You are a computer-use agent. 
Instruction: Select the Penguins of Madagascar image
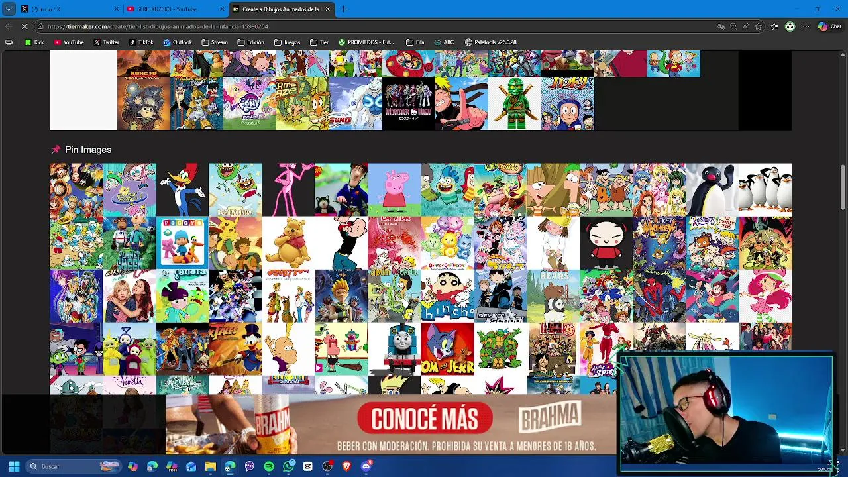click(x=765, y=190)
